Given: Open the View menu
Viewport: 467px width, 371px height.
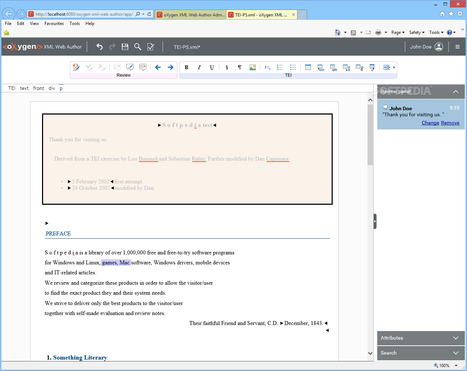Looking at the screenshot, I should [34, 24].
